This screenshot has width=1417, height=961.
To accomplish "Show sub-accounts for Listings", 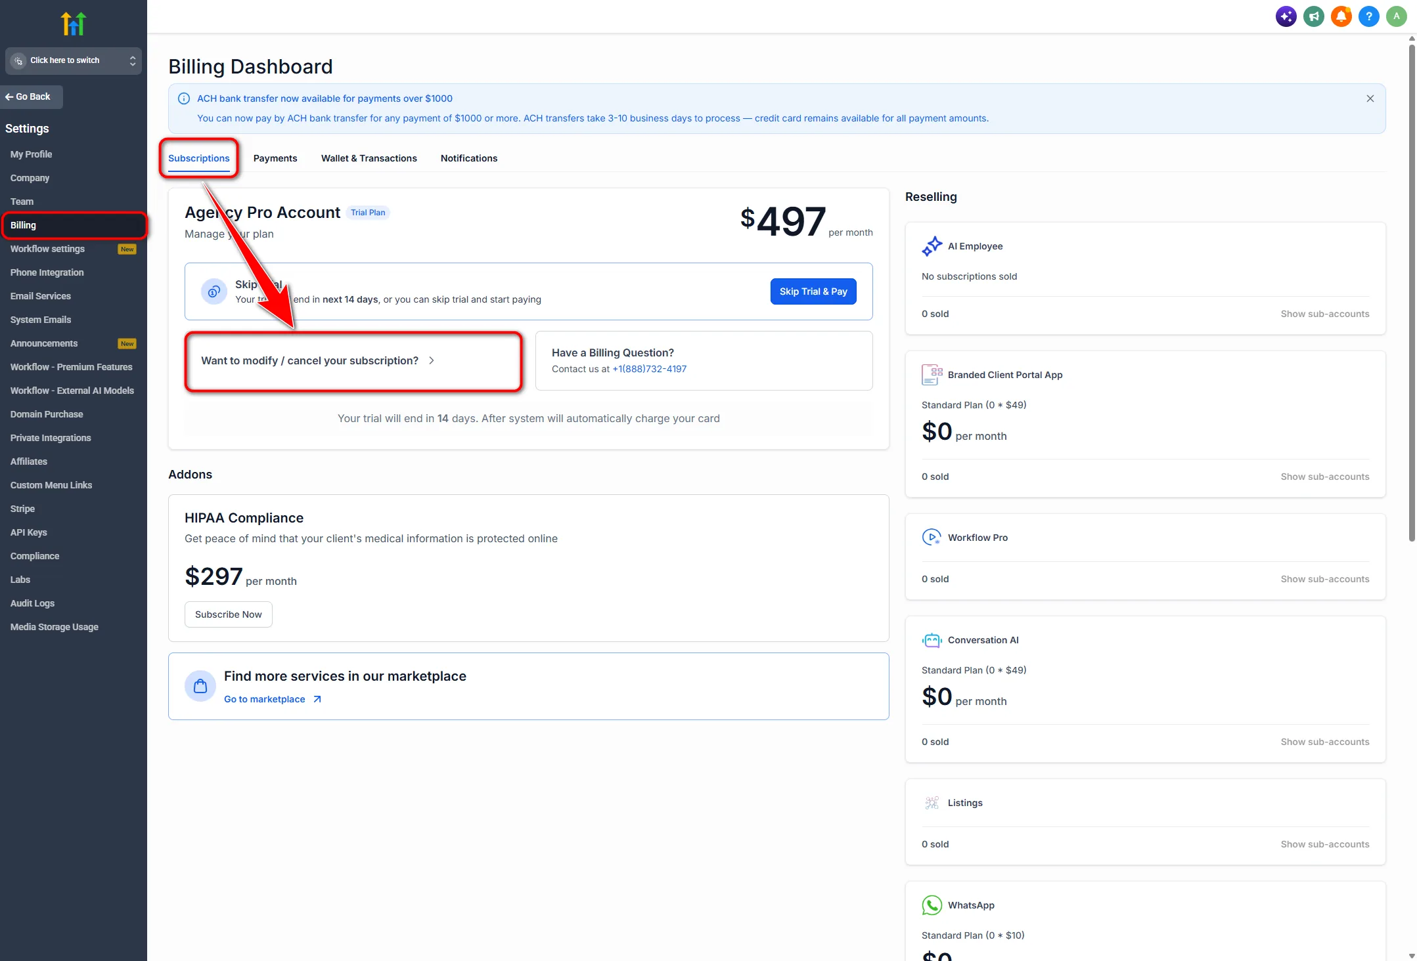I will tap(1324, 844).
